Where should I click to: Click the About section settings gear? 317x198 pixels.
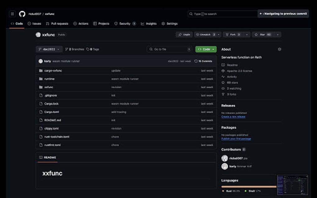[279, 49]
